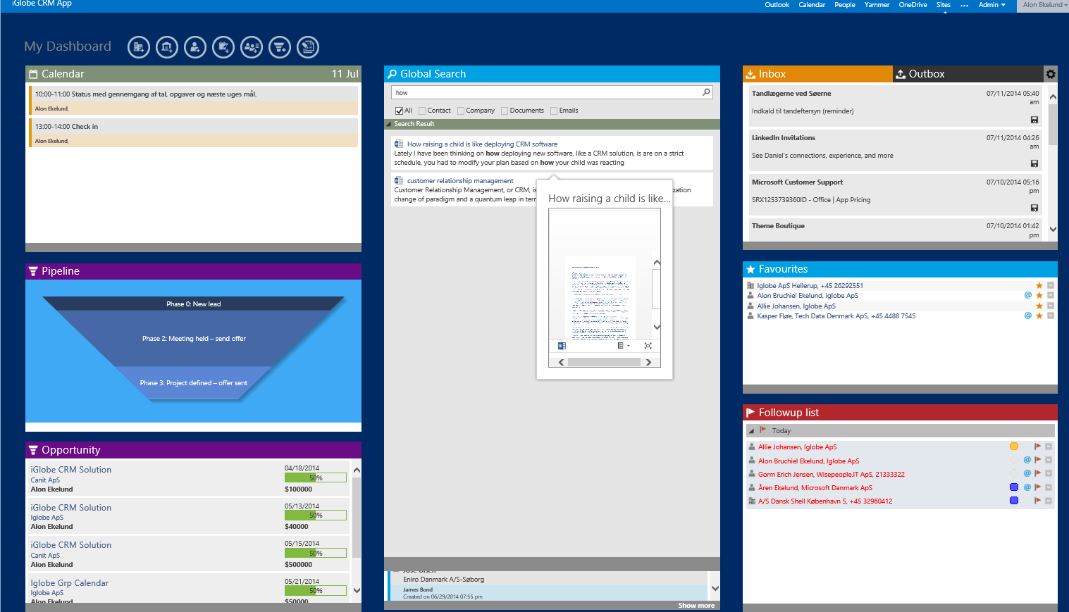Open dropdown for Åren Ekelund followup row
The width and height of the screenshot is (1069, 612).
(x=1049, y=487)
